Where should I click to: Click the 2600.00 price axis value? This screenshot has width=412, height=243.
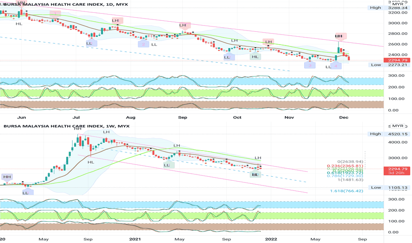click(397, 44)
